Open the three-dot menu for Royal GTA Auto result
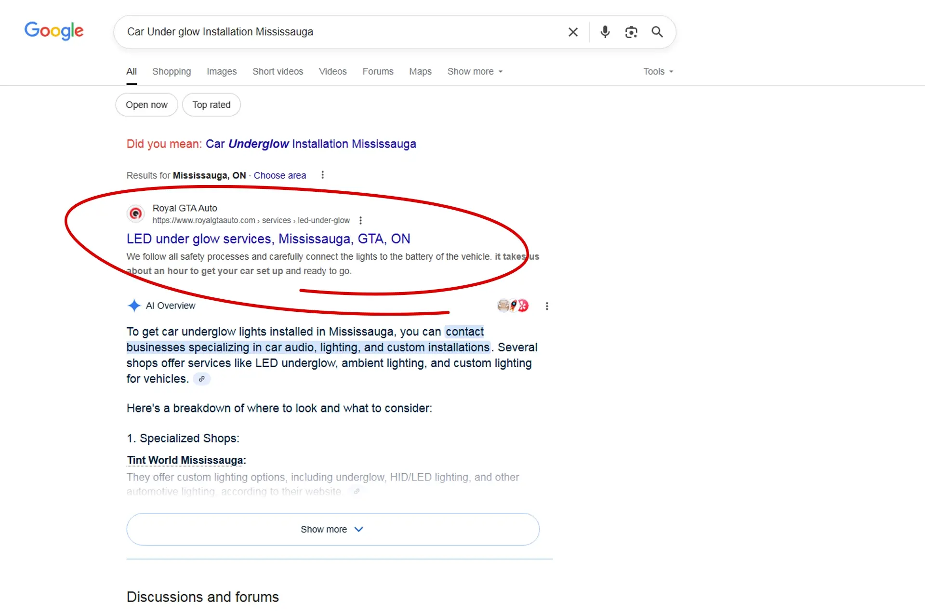 [x=360, y=220]
